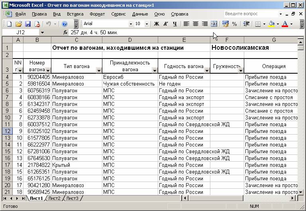Toggle underline formatting (Ч)
Viewport: 306px width, 211px height.
click(175, 24)
